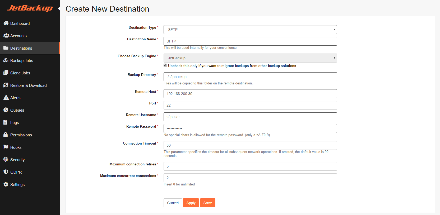Click the Hooks flag icon
Viewport: 440px width, 215px height.
click(x=6, y=147)
